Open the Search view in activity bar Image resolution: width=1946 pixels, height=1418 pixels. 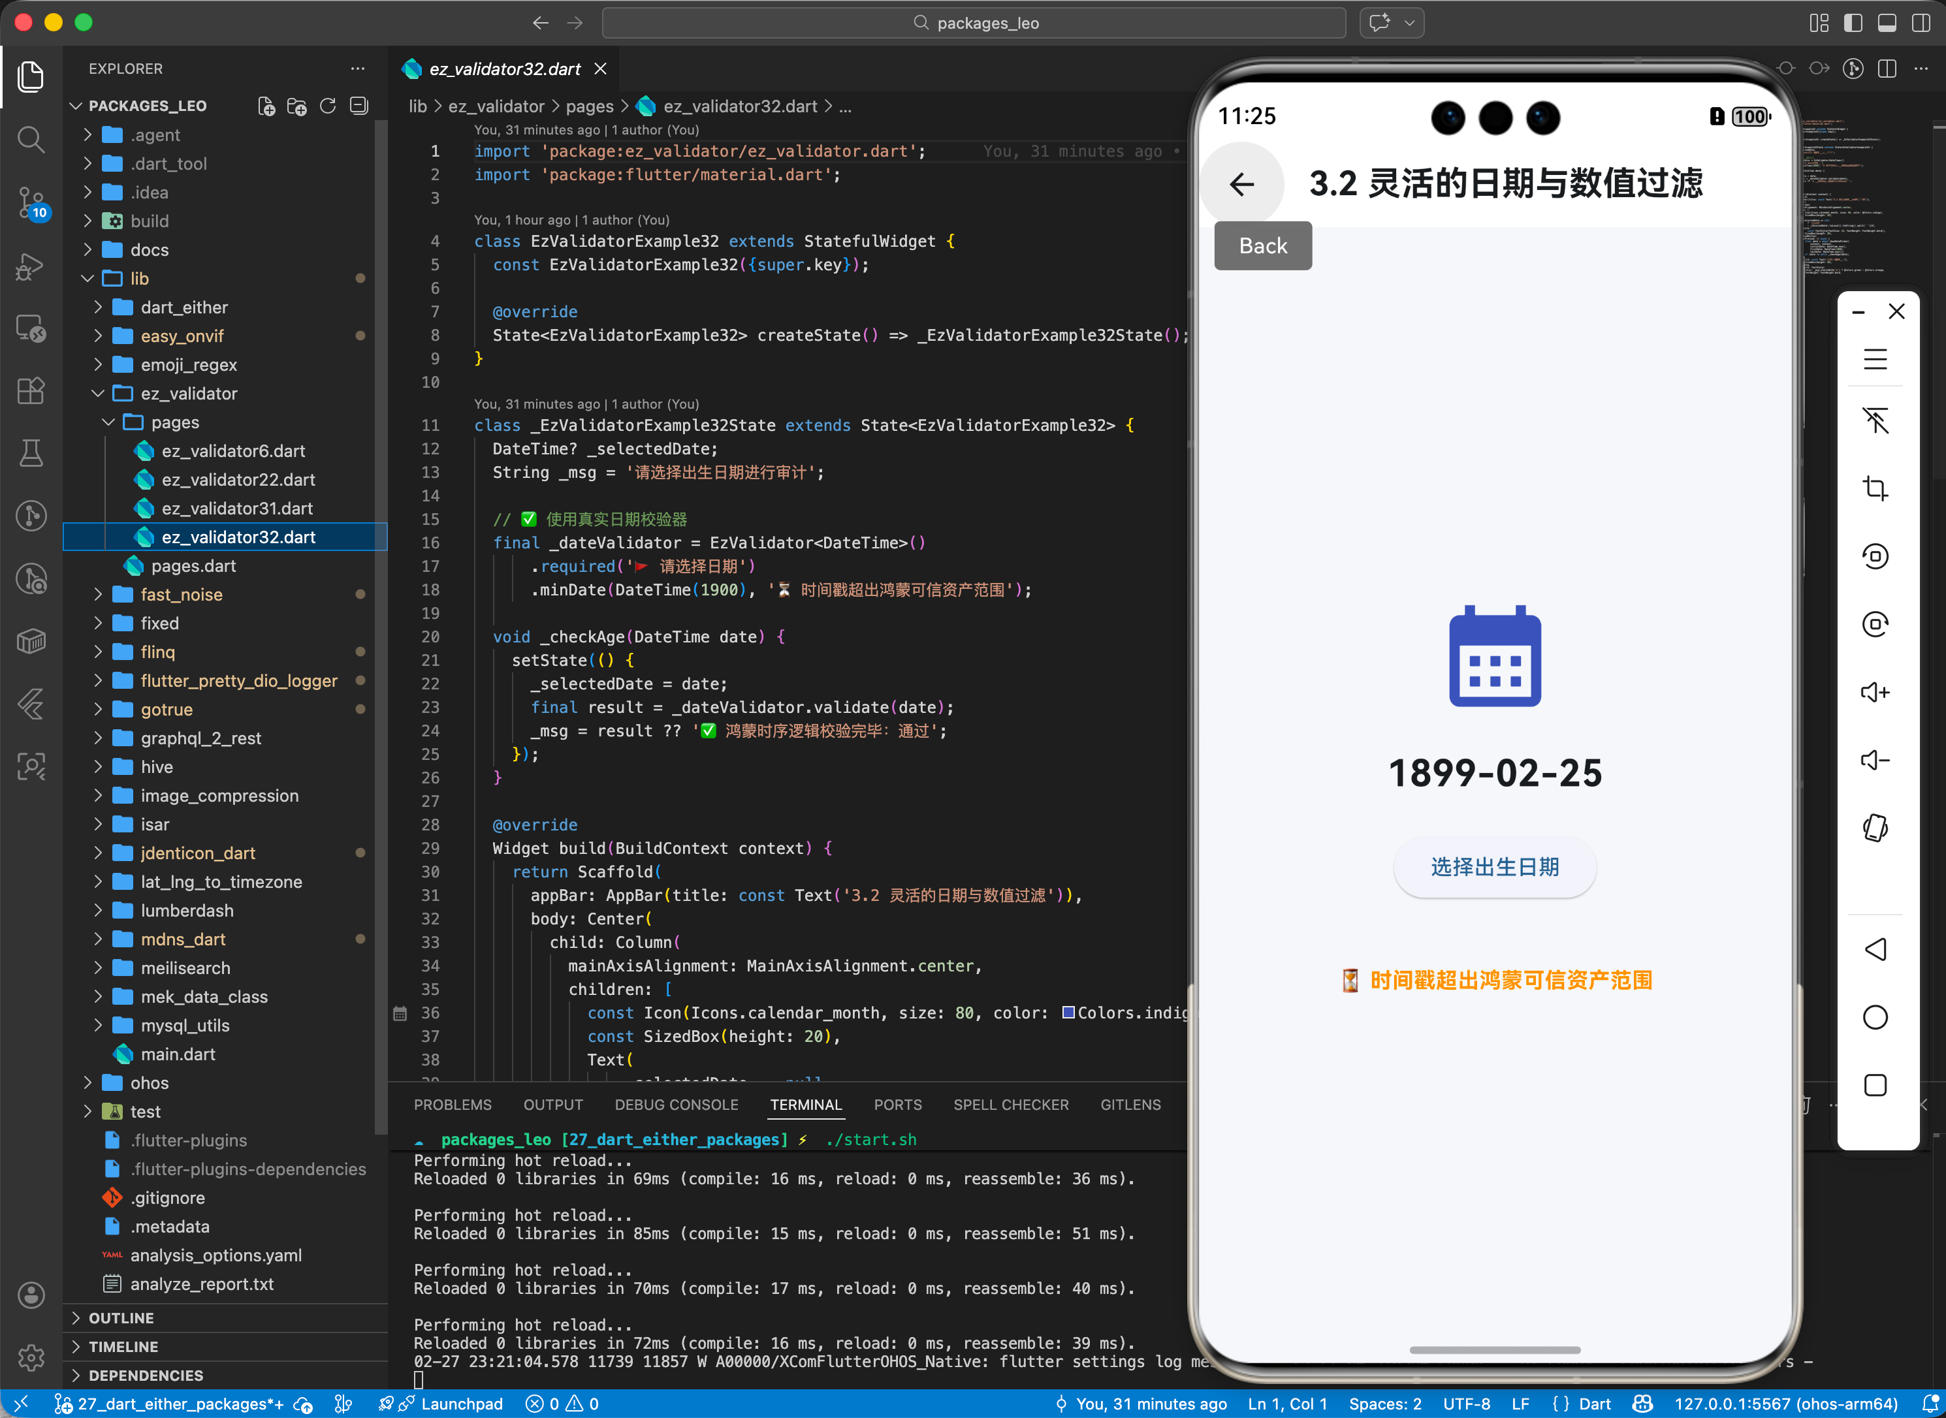pos(31,139)
